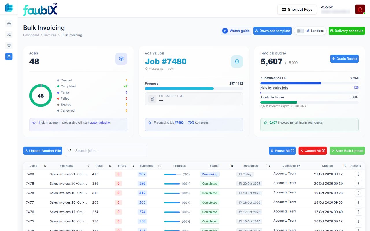Open the actions menu for job 7477

358,202
